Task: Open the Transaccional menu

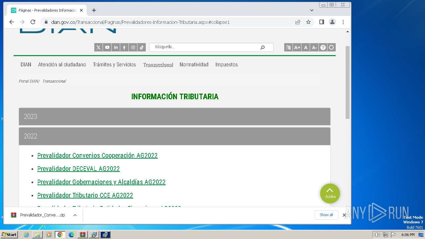Action: [x=158, y=64]
